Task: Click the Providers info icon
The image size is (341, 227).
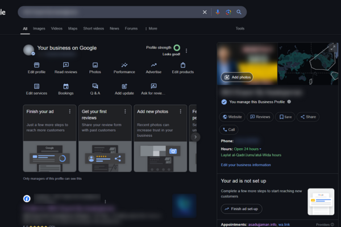Action: 332,225
